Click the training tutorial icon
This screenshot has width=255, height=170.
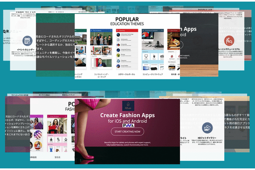[x=228, y=40]
